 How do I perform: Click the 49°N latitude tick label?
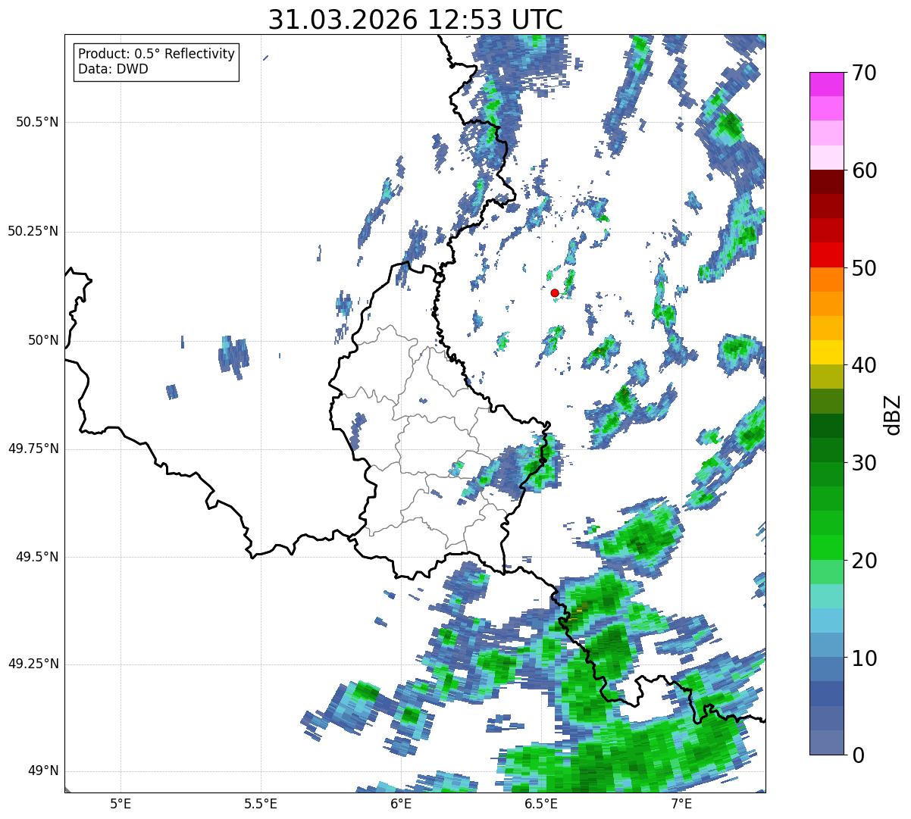(x=44, y=771)
